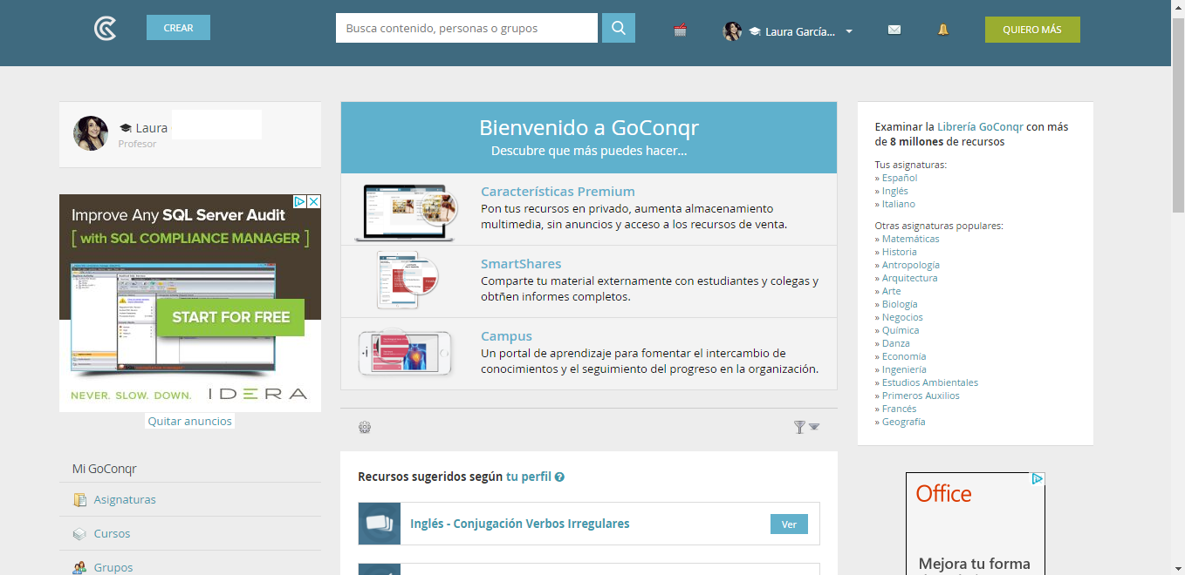The image size is (1185, 575).
Task: Open your messages via the envelope icon
Action: 894,30
